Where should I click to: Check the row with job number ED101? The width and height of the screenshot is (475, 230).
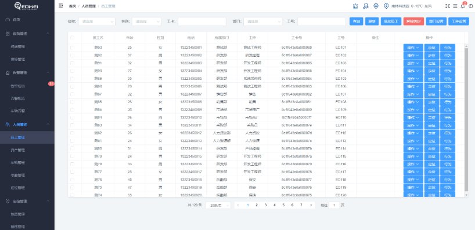[x=72, y=48]
